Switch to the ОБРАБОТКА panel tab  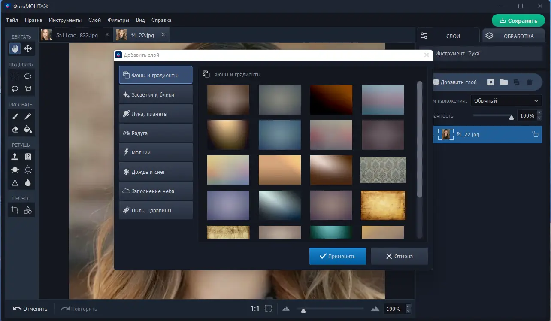click(514, 36)
